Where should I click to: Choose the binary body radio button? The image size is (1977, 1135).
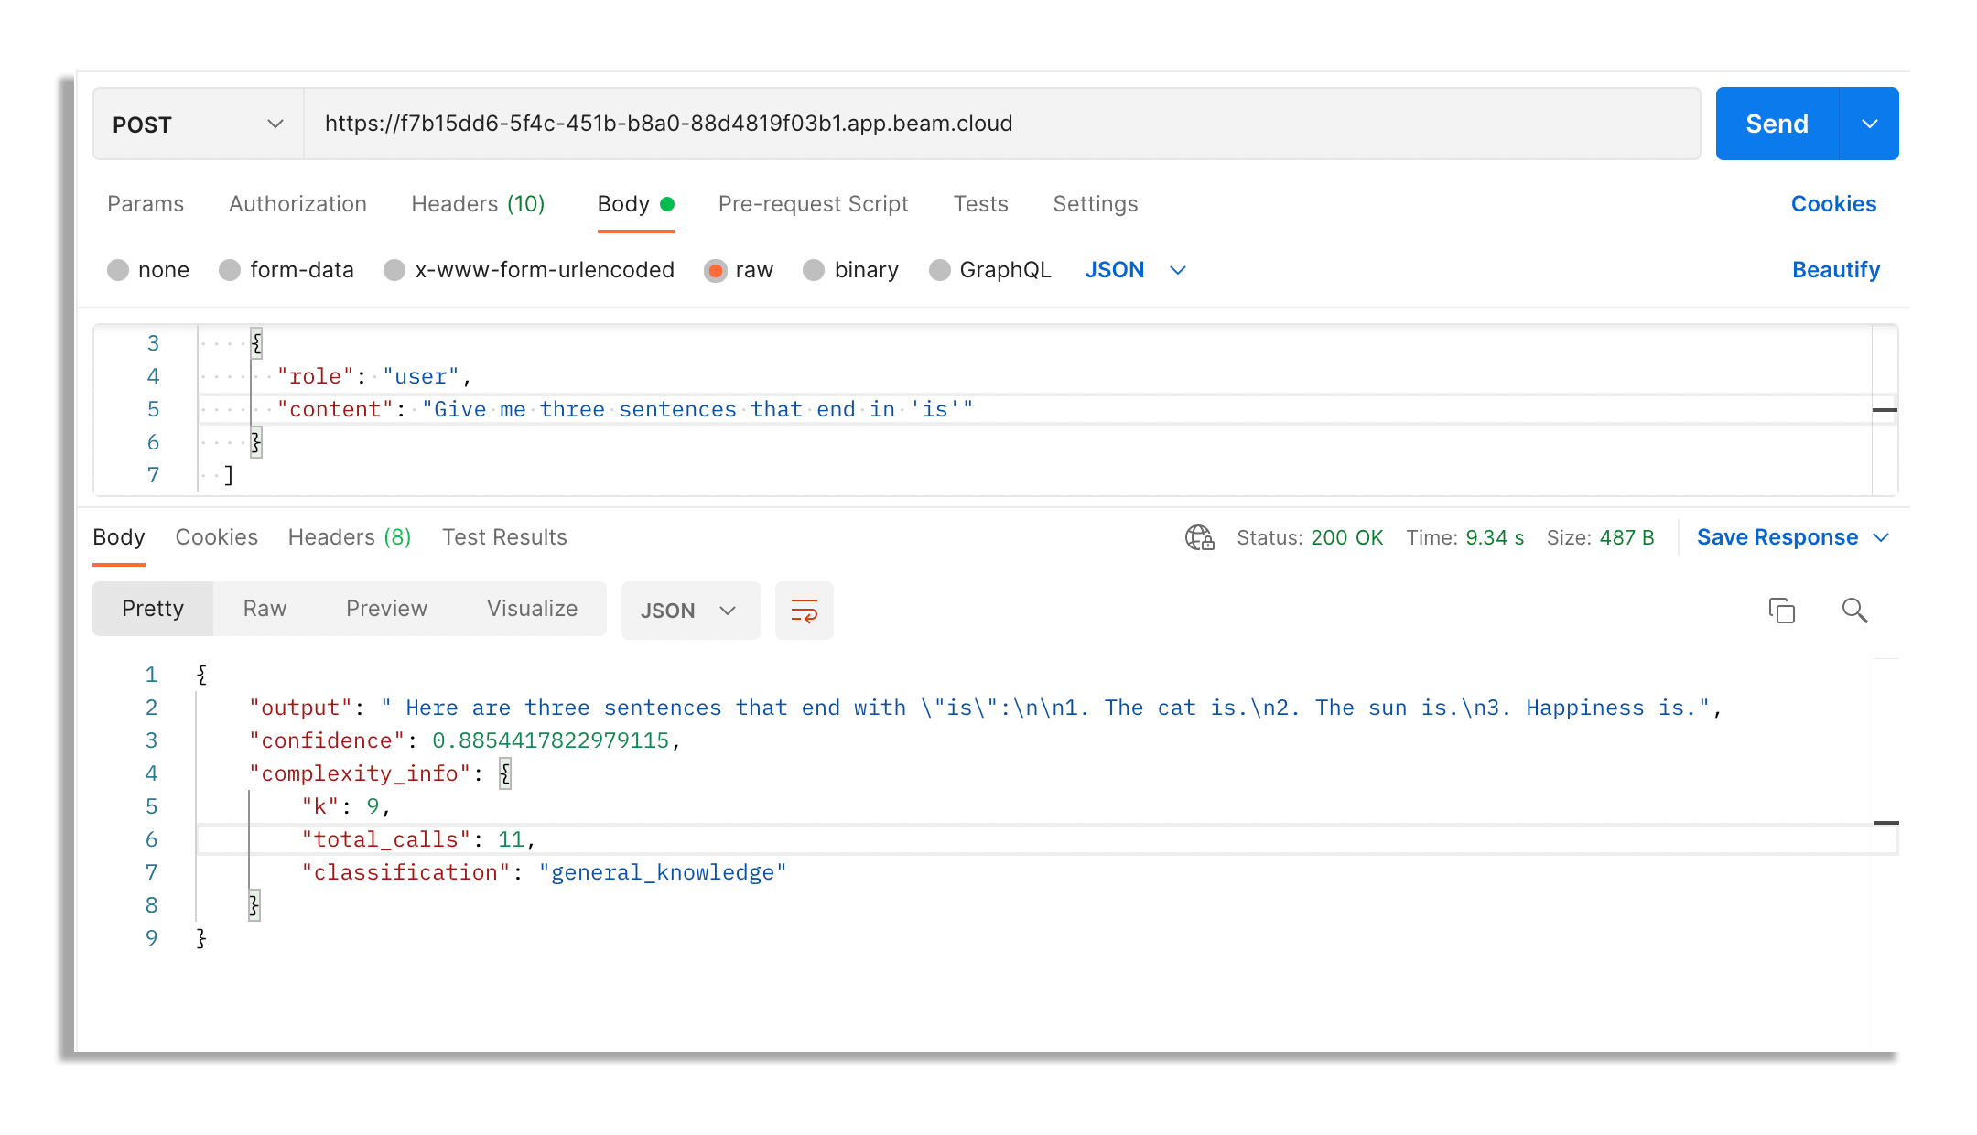[x=814, y=270]
